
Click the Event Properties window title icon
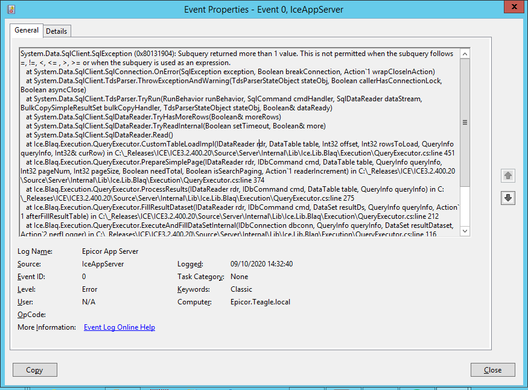coord(11,9)
